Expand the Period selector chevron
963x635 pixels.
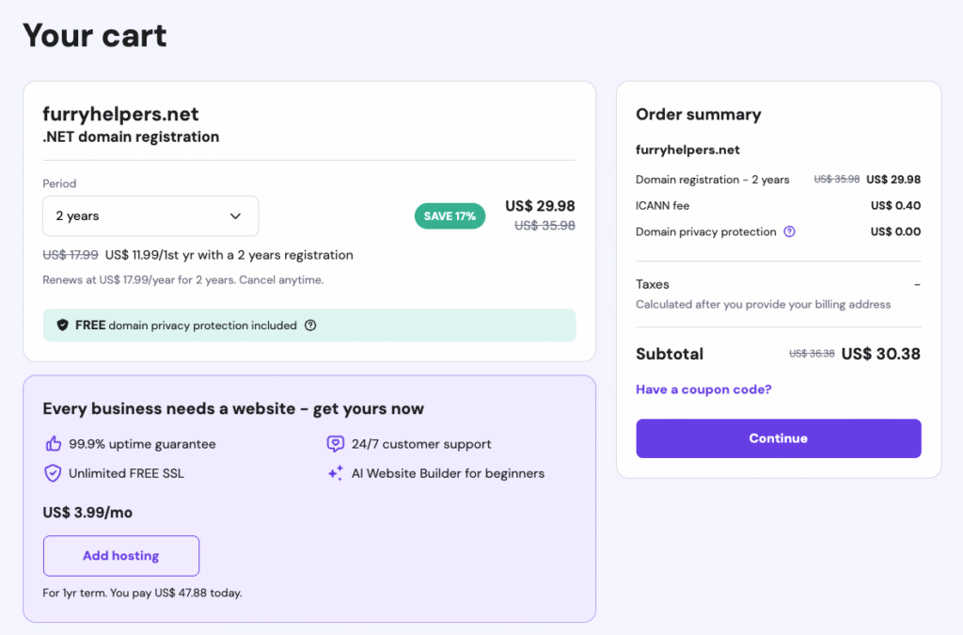point(235,215)
